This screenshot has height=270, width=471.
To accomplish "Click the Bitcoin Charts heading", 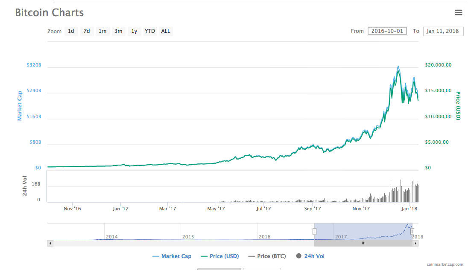I will tap(49, 13).
